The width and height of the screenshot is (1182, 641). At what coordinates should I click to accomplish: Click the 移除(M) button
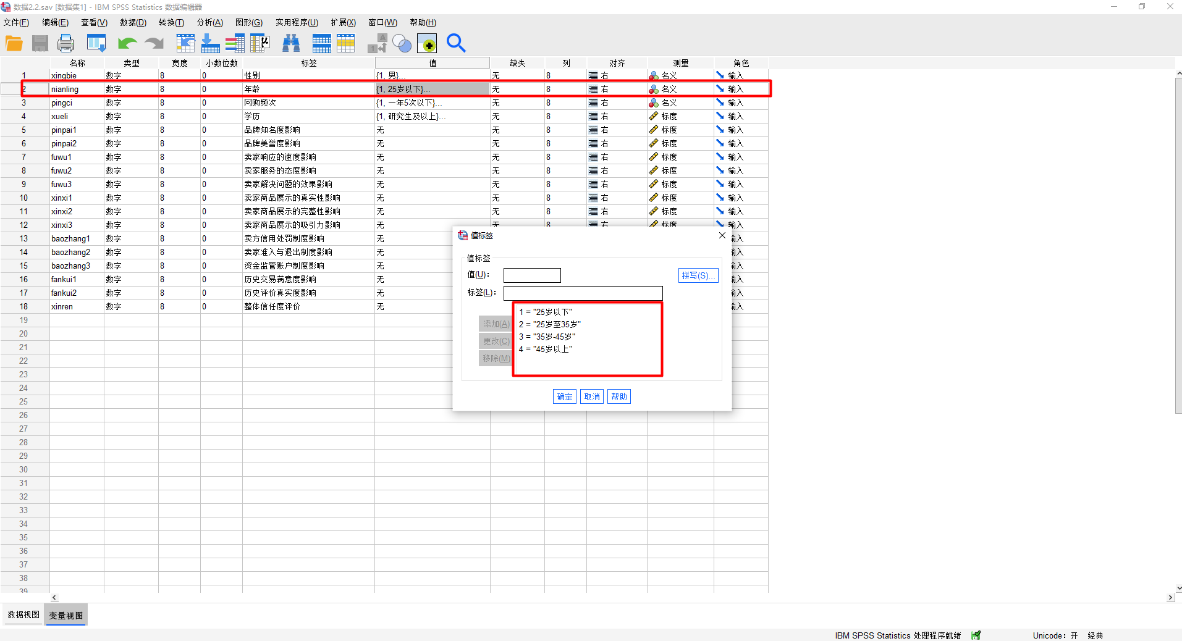point(496,358)
